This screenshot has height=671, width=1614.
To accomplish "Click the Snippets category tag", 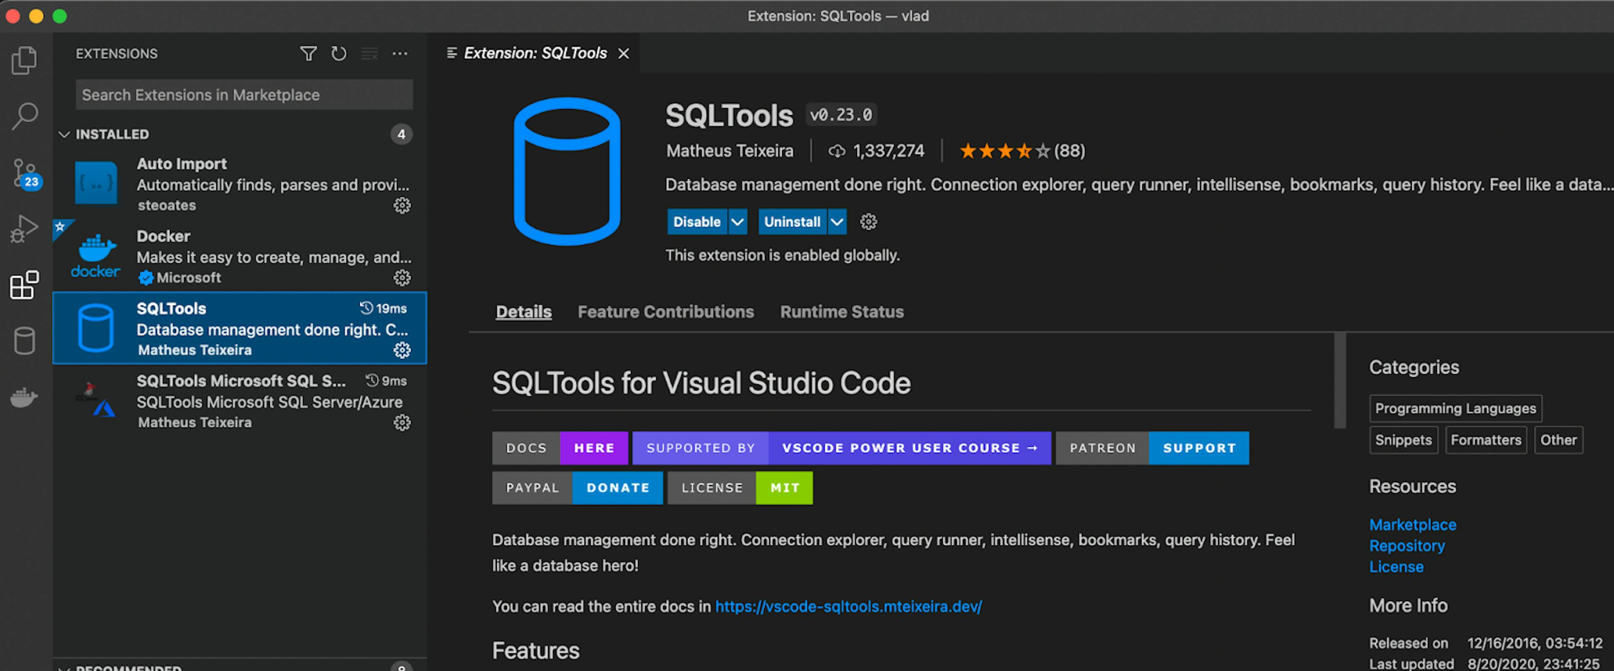I will pyautogui.click(x=1403, y=440).
